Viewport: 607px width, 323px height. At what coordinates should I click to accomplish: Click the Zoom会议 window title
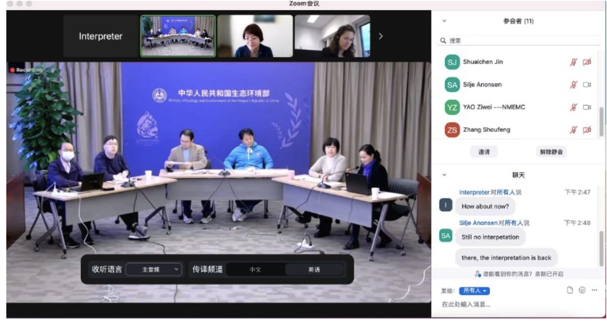[304, 4]
